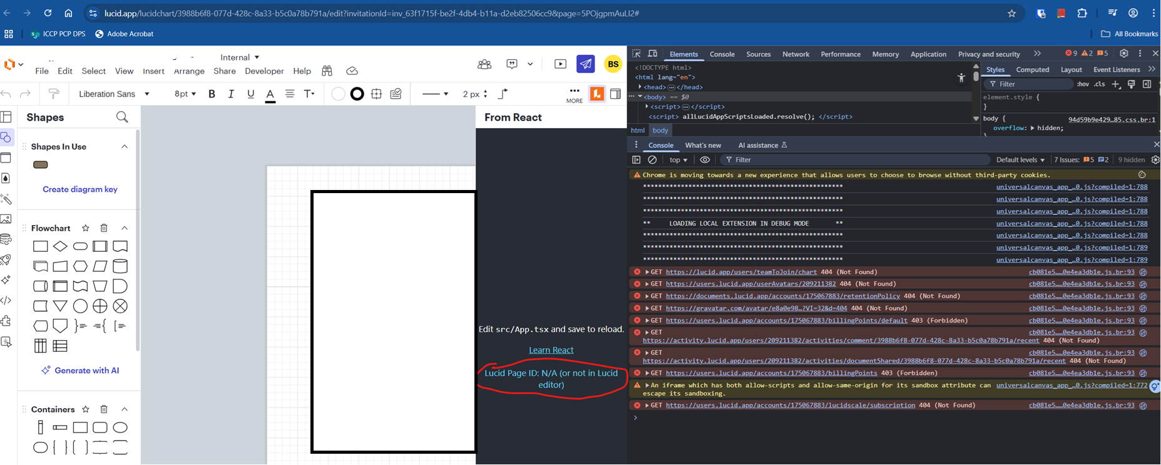Open the What's new drawer tab
This screenshot has height=465, width=1161.
(x=703, y=145)
